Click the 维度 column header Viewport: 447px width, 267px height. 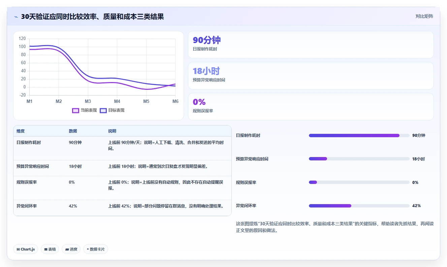21,131
